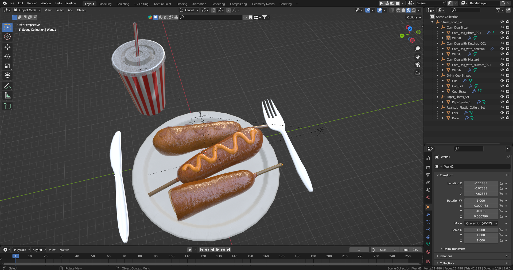The image size is (513, 270).
Task: Open the World properties tab
Action: (428, 197)
